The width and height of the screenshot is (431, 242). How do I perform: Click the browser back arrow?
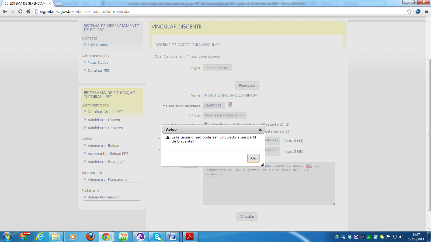[5, 11]
